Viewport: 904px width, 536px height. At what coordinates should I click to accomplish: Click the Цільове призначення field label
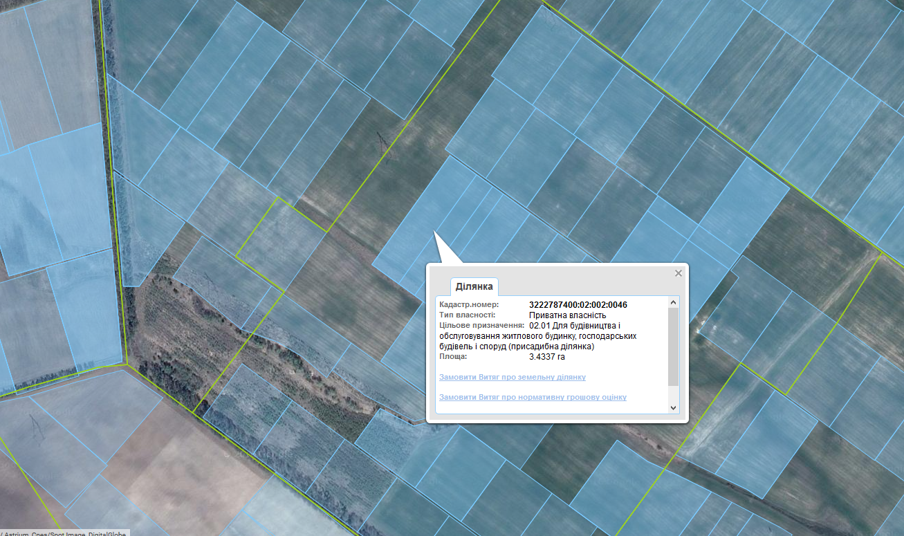tap(481, 325)
